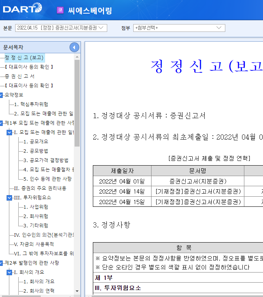Open the second 【 대표이사 등의 확인 】 entry
Viewport: 263px width, 297px height.
pyautogui.click(x=29, y=86)
